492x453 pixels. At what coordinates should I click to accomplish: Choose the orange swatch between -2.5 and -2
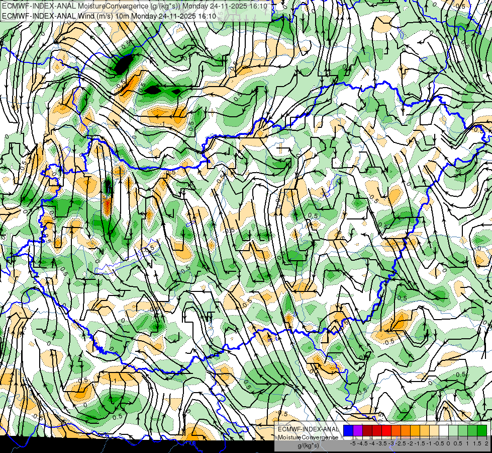(406, 431)
